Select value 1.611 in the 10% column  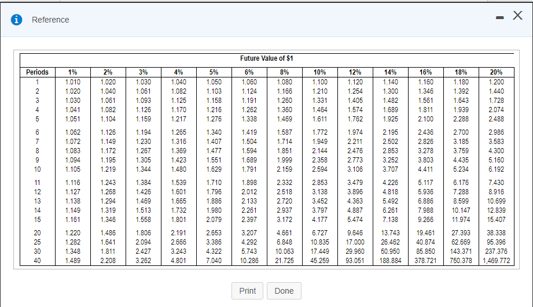pos(320,119)
